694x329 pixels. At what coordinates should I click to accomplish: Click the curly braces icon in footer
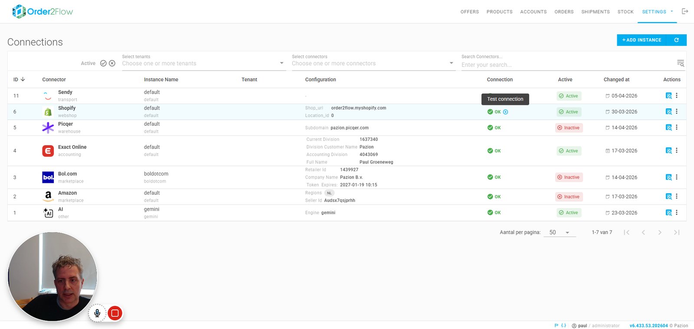coord(563,326)
